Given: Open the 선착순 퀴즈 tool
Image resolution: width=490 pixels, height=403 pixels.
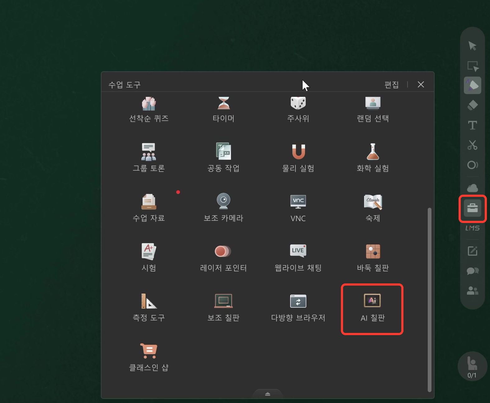Looking at the screenshot, I should (149, 110).
